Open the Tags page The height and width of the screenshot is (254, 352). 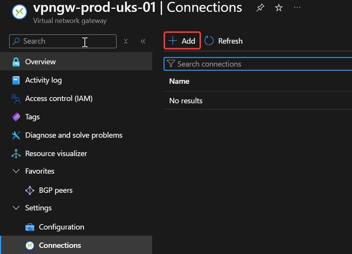click(76, 117)
